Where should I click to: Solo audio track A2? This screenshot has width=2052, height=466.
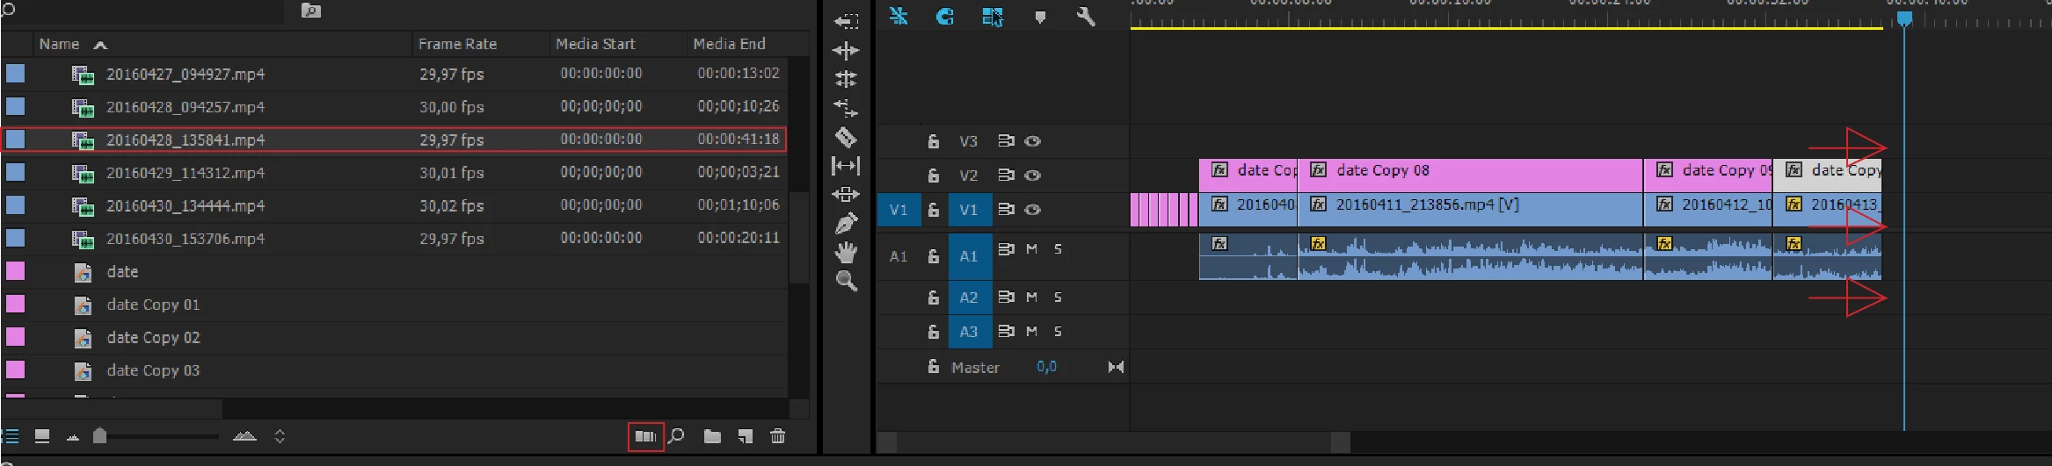click(x=1058, y=297)
